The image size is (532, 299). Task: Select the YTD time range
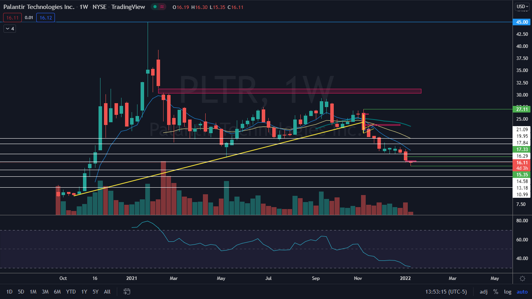(x=71, y=292)
